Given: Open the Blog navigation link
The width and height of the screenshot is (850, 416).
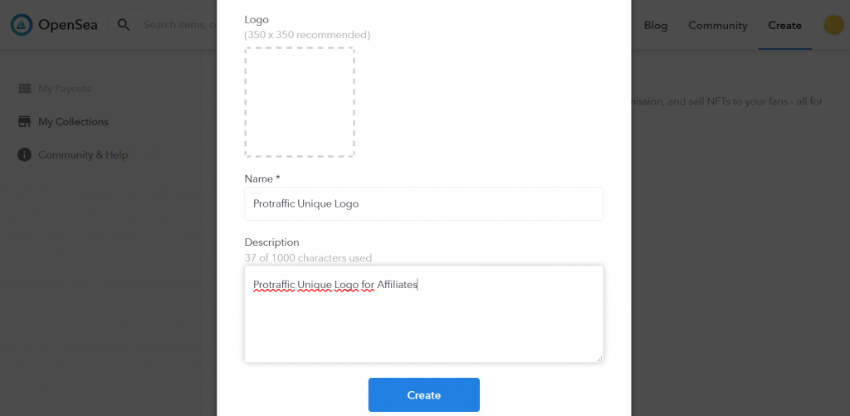Looking at the screenshot, I should [x=655, y=25].
